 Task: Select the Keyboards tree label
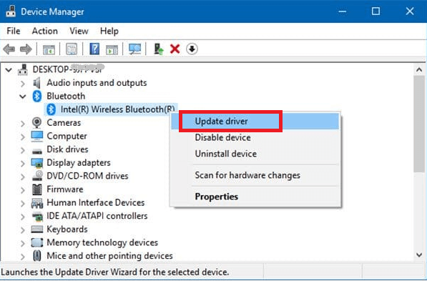(x=67, y=230)
